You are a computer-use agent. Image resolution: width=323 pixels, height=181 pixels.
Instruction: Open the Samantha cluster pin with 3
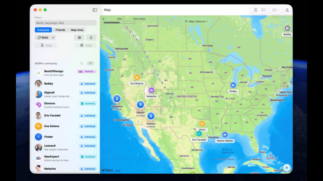[117, 99]
